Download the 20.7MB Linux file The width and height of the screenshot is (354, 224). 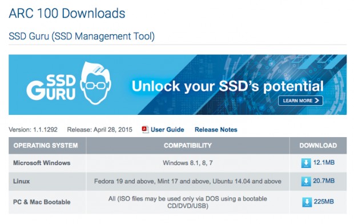pos(324,181)
